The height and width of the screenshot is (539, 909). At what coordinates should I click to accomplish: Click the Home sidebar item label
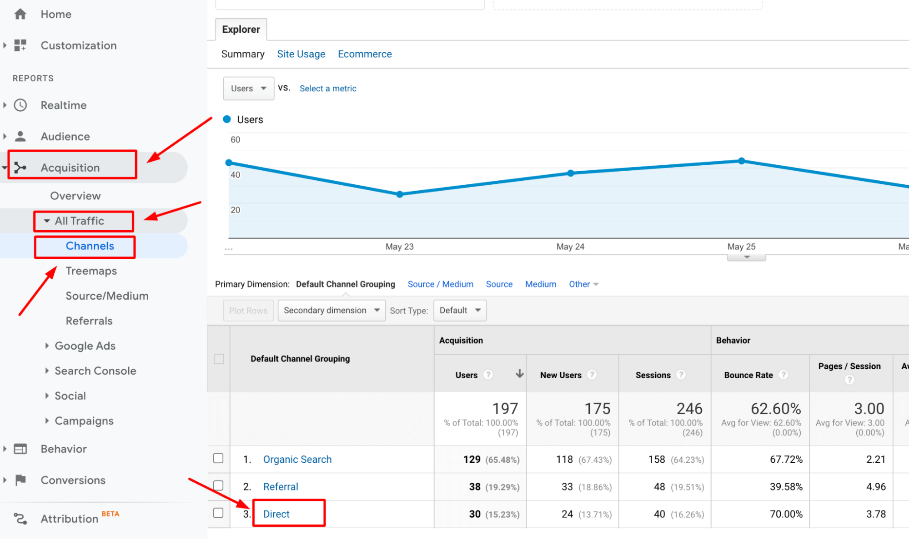pos(56,14)
